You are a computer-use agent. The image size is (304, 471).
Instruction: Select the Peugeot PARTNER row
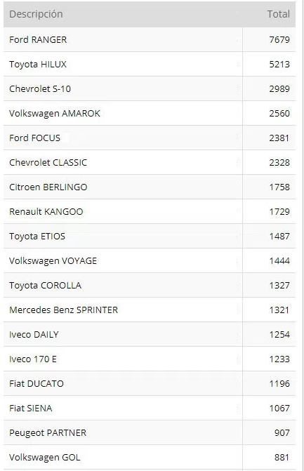coord(150,433)
